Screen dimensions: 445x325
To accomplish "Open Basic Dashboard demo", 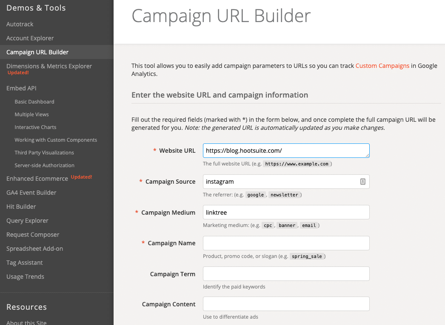I will tap(34, 102).
